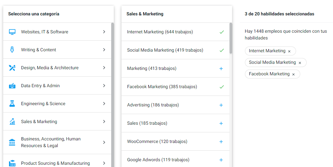Screen dimensions: 333x167
Task: Expand Writing & Content chevron
Action: coord(104,50)
